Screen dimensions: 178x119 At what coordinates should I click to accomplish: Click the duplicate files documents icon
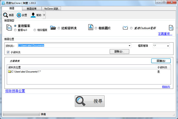(9, 27)
